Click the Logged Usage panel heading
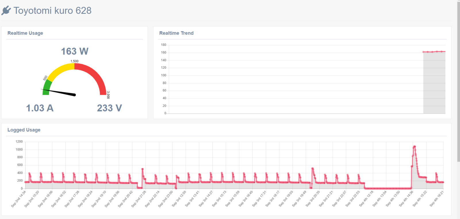 [24, 130]
